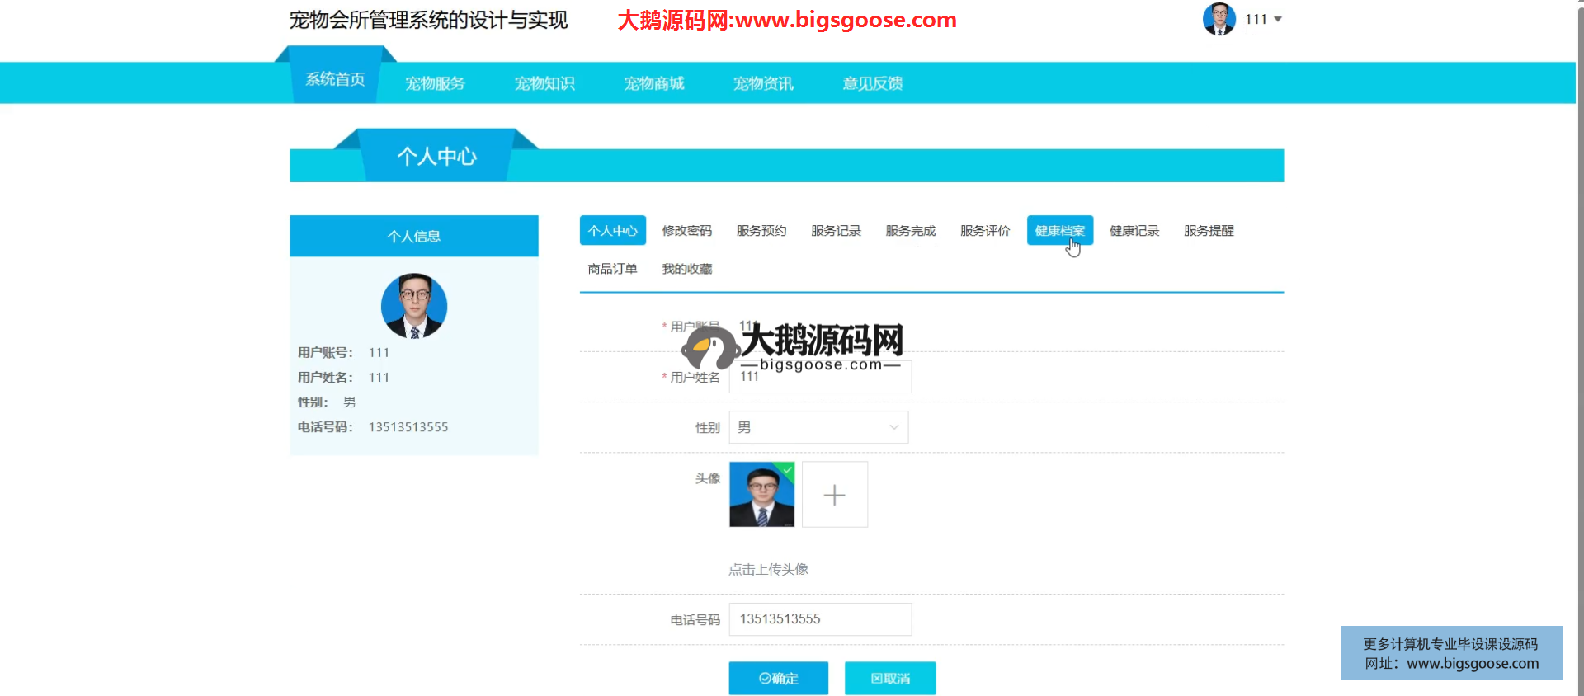Open the 111 user dropdown arrow

pyautogui.click(x=1278, y=19)
